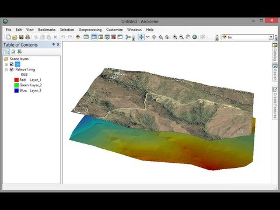Open the Python window icon
280x210 pixels.
tap(120, 37)
